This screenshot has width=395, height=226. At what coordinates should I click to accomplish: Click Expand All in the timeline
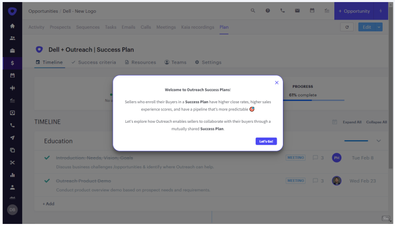[x=352, y=122]
